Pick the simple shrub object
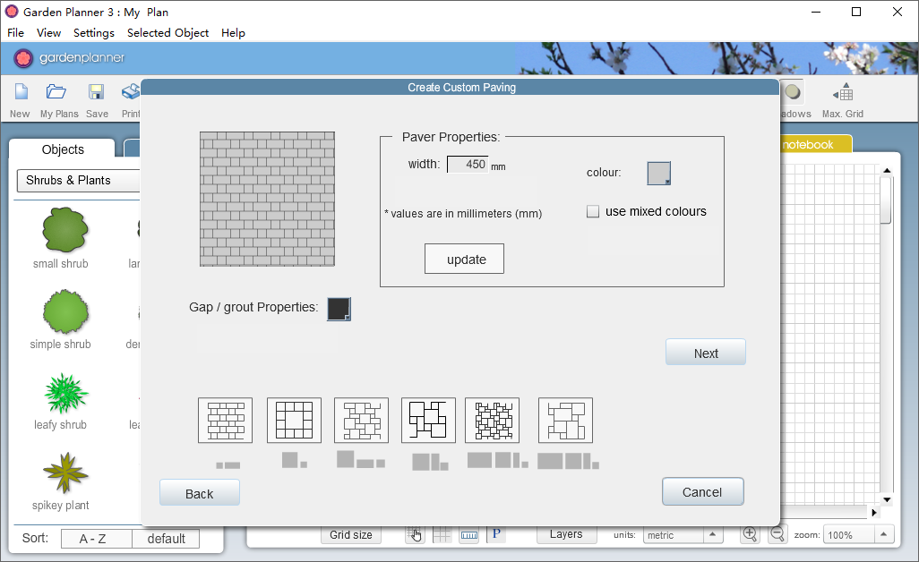The height and width of the screenshot is (562, 919). [x=65, y=311]
